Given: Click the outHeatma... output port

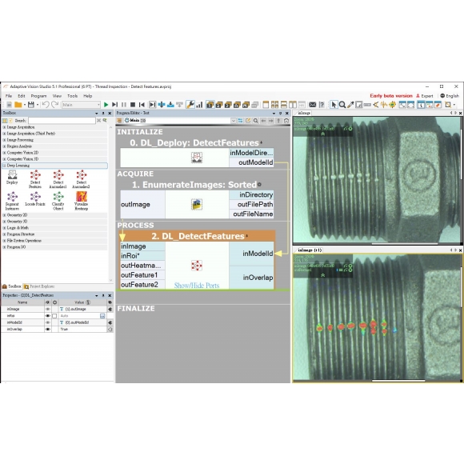Looking at the screenshot, I should (x=142, y=266).
